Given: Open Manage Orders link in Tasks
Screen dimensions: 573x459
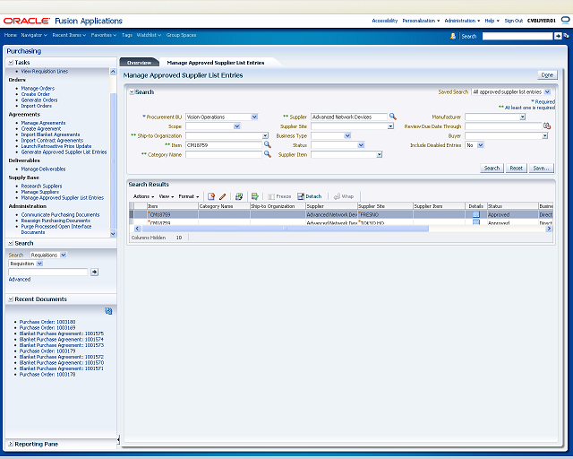Looking at the screenshot, I should point(38,88).
